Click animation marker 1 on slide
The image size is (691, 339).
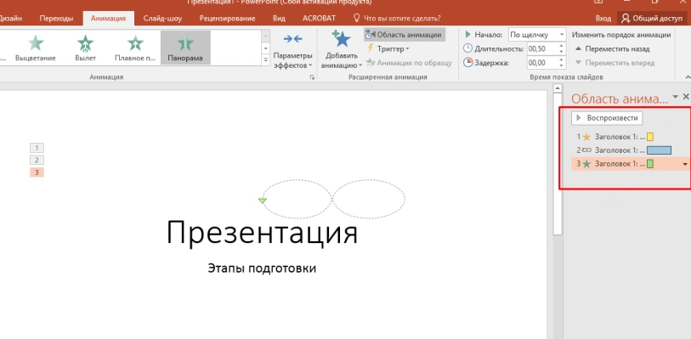tap(37, 148)
